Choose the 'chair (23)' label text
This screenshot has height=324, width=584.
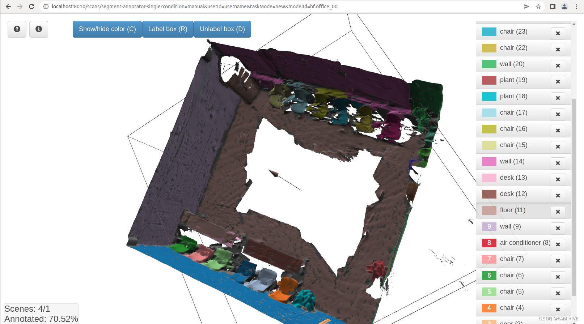[513, 31]
